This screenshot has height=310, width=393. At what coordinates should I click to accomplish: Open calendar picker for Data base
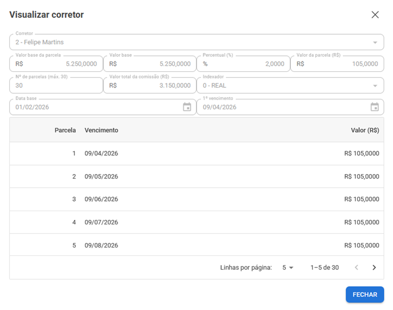[187, 107]
